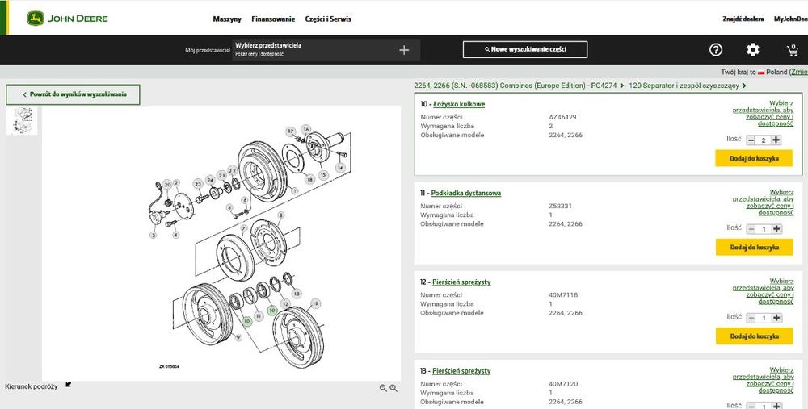Open the Części i Serwis menu
This screenshot has height=409, width=808.
328,19
